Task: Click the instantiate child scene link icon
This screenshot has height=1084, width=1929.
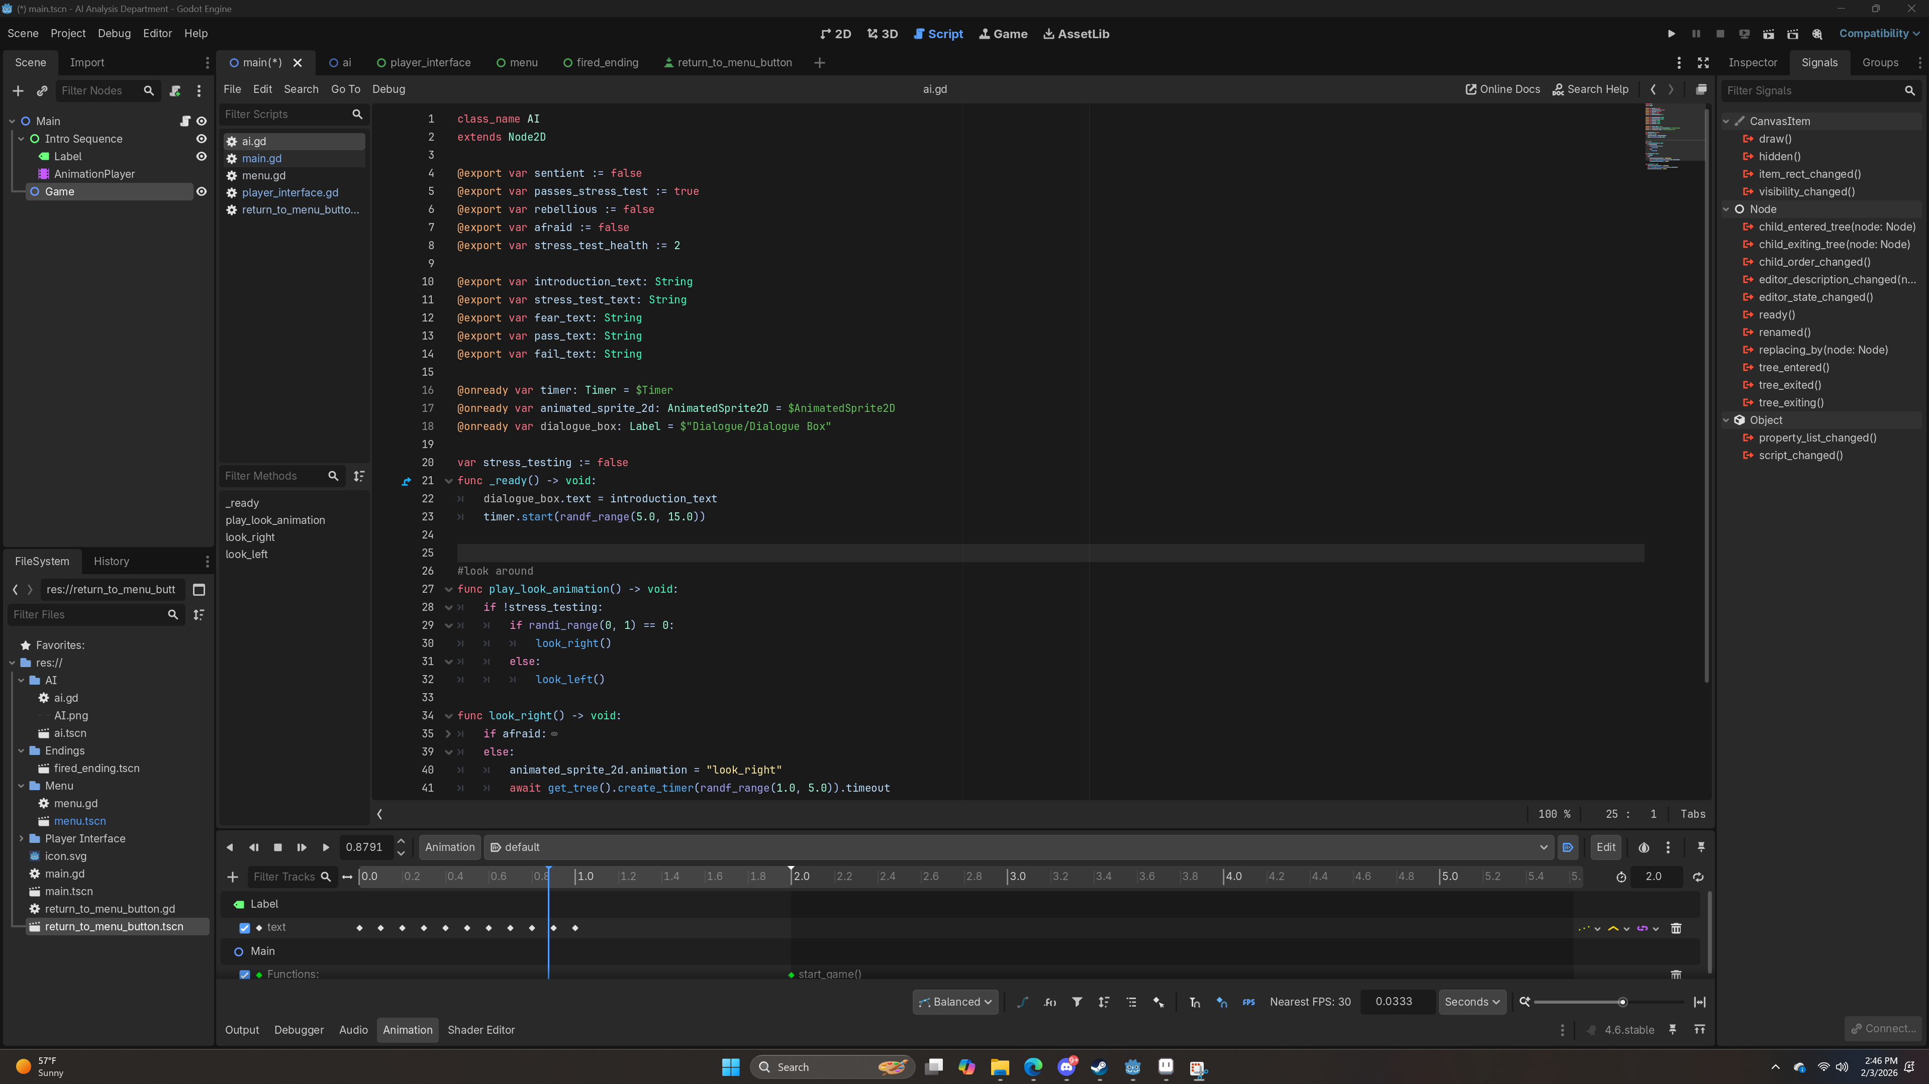Action: (x=42, y=90)
